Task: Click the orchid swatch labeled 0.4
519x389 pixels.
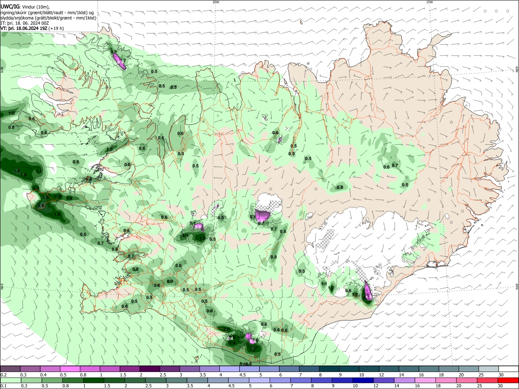Action: [x=50, y=369]
